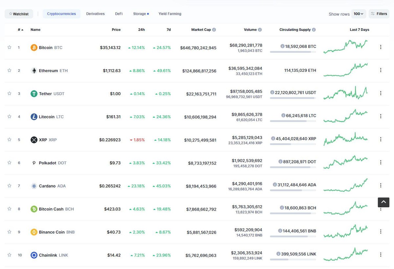This screenshot has width=394, height=269.
Task: Open the Filters panel
Action: [379, 13]
